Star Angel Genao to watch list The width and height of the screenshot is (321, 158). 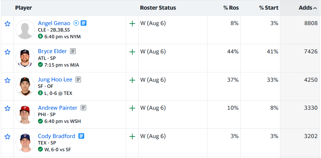pos(7,24)
